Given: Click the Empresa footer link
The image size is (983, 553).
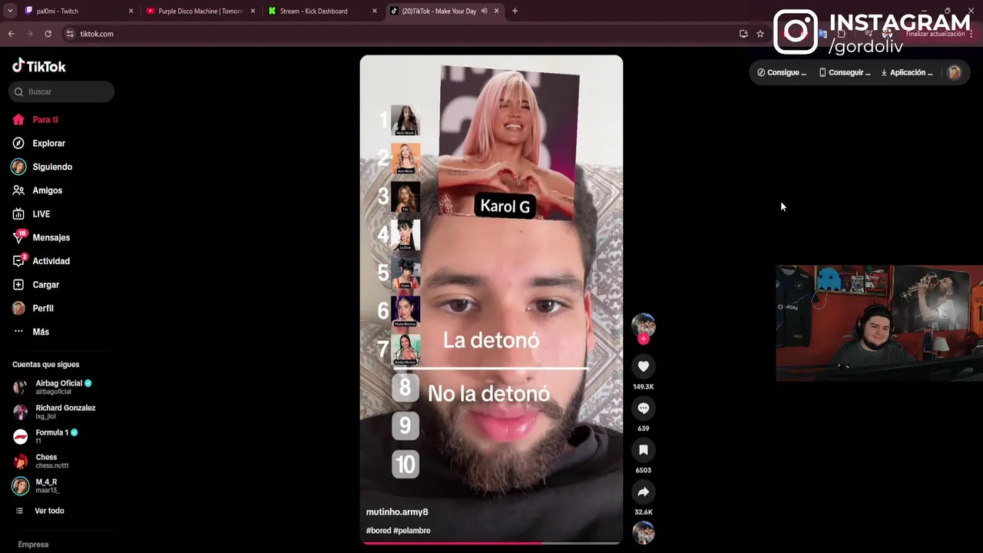Looking at the screenshot, I should click(x=33, y=545).
